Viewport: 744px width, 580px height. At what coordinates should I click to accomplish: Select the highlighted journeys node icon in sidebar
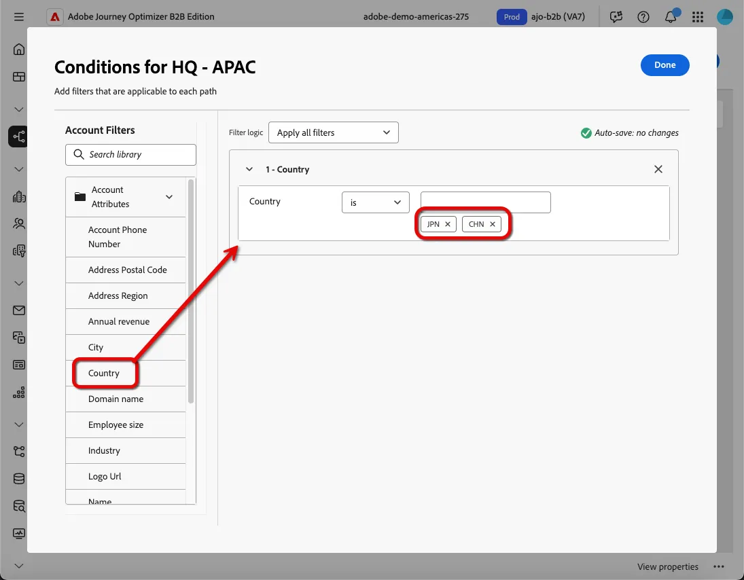[19, 137]
